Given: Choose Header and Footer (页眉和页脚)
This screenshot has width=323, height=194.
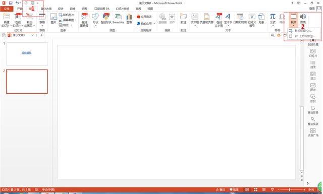Looking at the screenshot, I should (x=206, y=19).
